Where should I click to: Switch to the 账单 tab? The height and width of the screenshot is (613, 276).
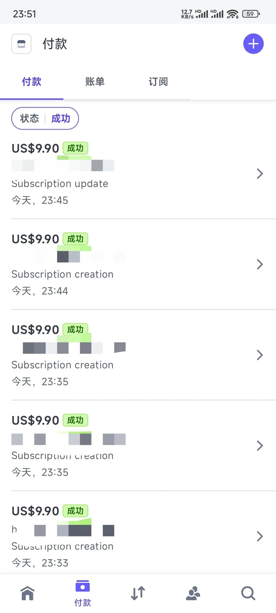pos(95,82)
